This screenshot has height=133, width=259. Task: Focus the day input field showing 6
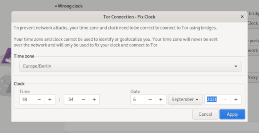pyautogui.click(x=138, y=99)
